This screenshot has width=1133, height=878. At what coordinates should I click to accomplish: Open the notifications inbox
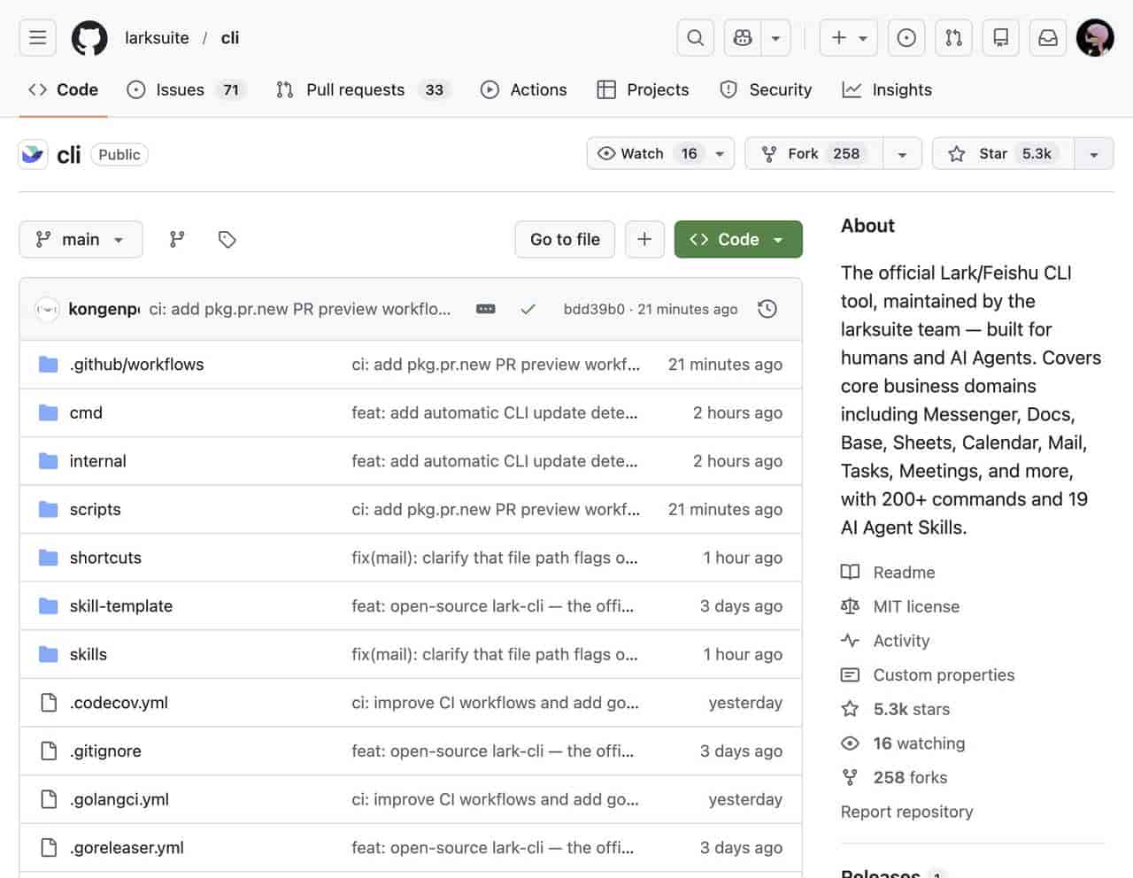click(x=1048, y=37)
